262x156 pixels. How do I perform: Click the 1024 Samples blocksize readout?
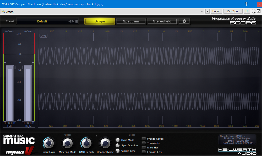coord(243,138)
